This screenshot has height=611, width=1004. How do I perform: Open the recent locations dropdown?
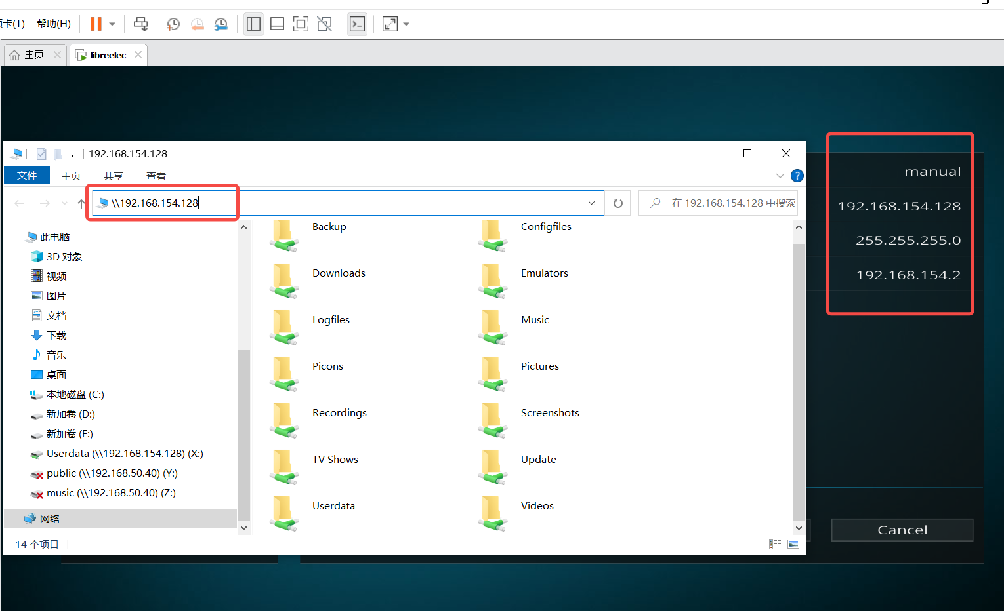click(x=64, y=203)
